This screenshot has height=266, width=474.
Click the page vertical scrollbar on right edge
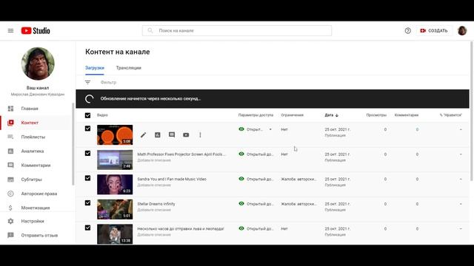click(x=473, y=112)
